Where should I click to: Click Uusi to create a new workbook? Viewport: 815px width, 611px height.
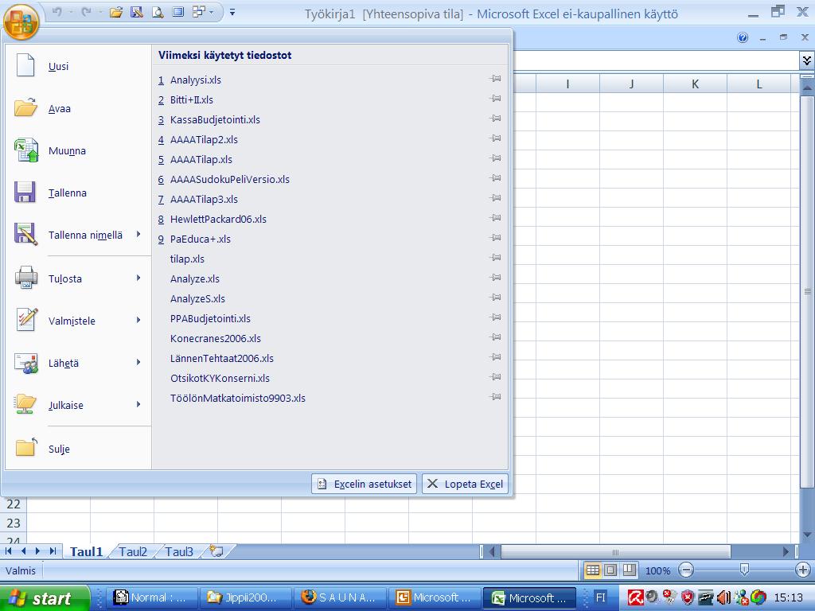78,66
